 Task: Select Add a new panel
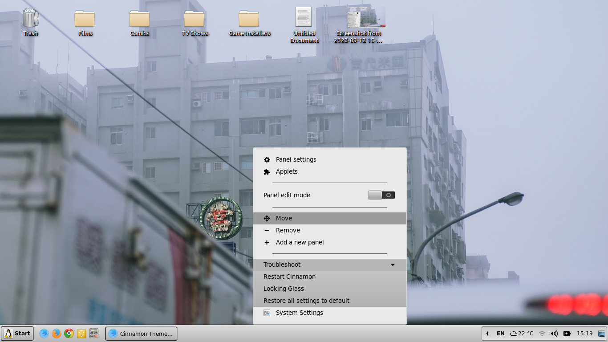(x=330, y=242)
